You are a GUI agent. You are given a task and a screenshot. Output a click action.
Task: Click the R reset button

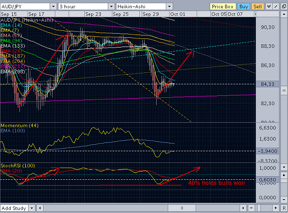click(284, 208)
